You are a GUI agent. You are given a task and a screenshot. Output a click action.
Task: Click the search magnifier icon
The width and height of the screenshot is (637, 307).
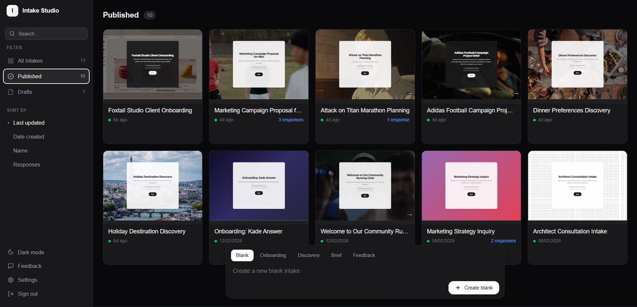coord(12,33)
